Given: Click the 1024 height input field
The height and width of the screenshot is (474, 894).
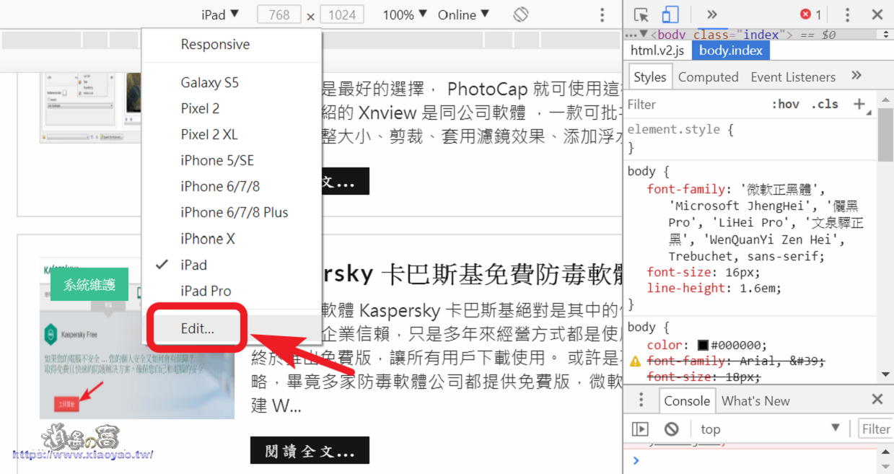Looking at the screenshot, I should pyautogui.click(x=341, y=14).
